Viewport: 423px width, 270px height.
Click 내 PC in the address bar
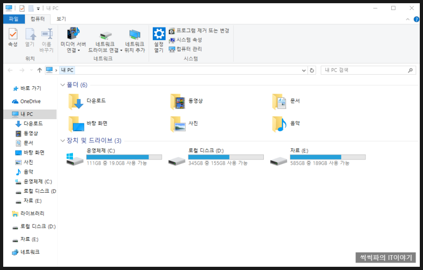[x=67, y=70]
